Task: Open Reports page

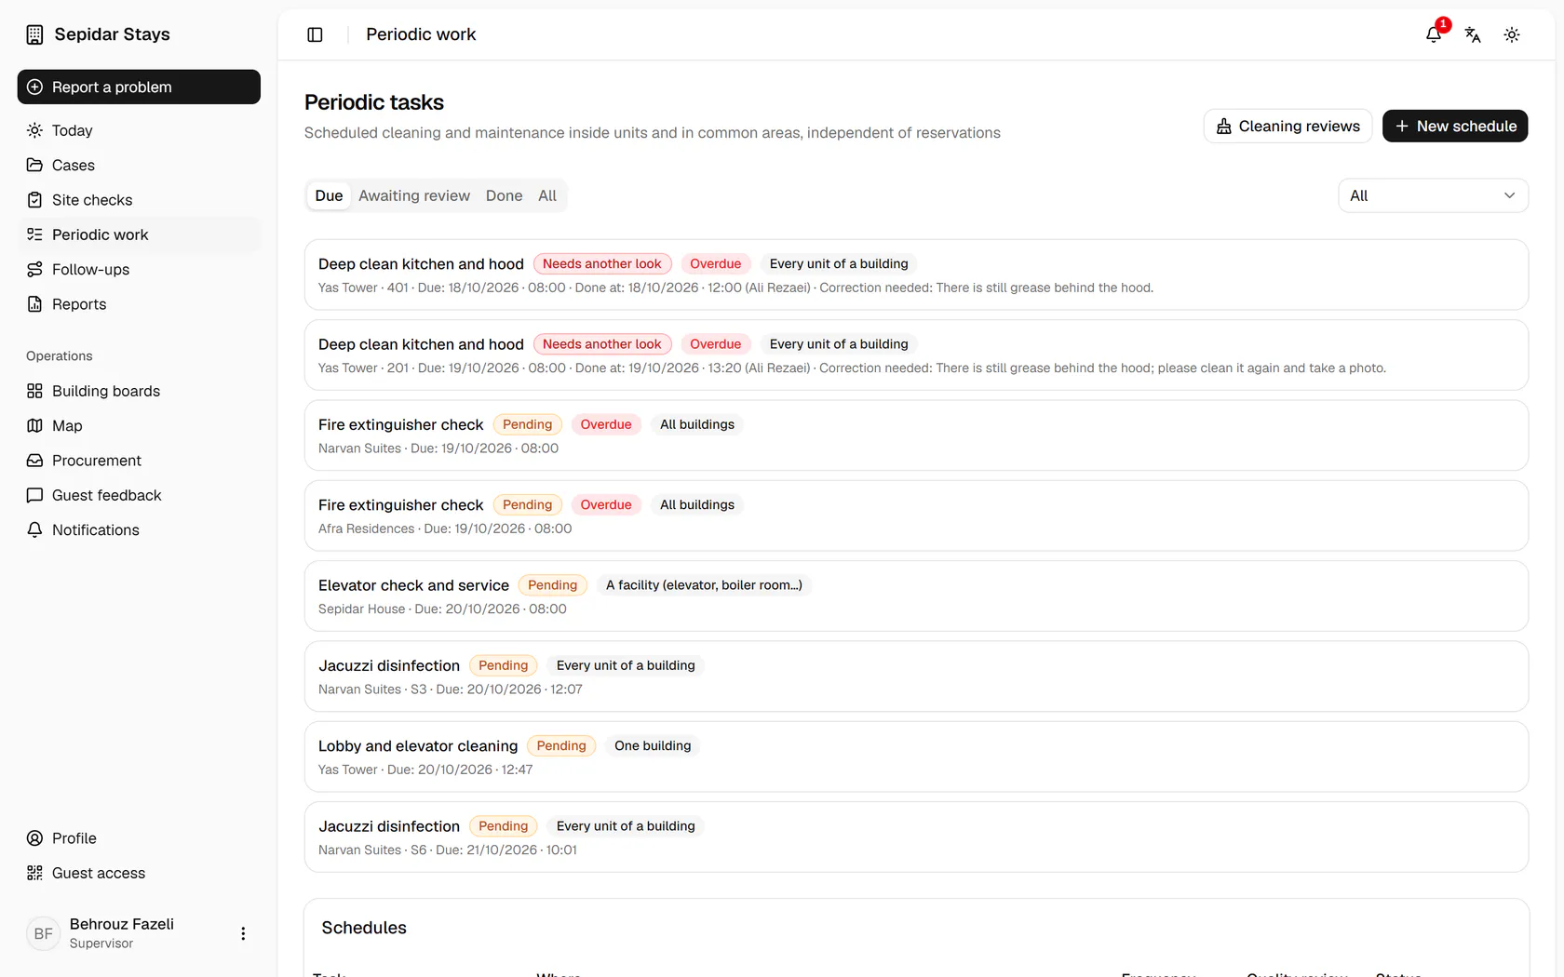Action: tap(139, 304)
